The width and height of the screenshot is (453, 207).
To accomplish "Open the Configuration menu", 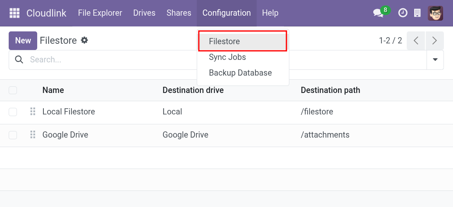I will pos(226,13).
